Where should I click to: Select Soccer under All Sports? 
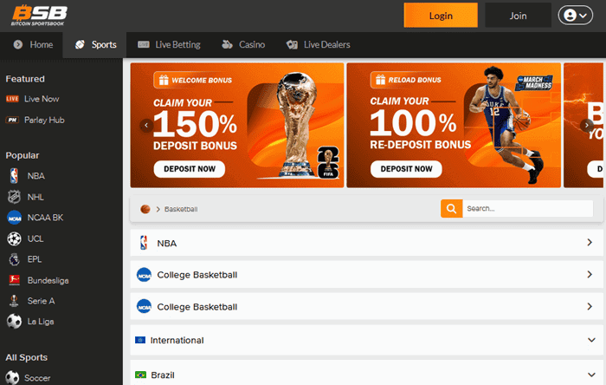coord(37,378)
